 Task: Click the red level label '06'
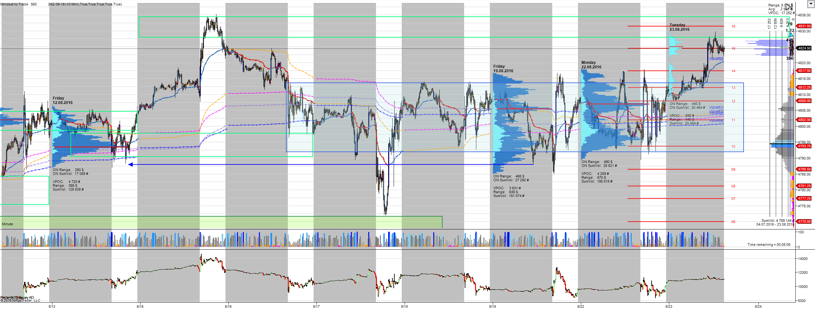click(733, 222)
